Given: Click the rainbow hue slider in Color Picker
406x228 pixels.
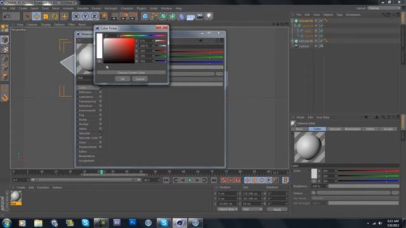Looking at the screenshot, I should 143,35.
